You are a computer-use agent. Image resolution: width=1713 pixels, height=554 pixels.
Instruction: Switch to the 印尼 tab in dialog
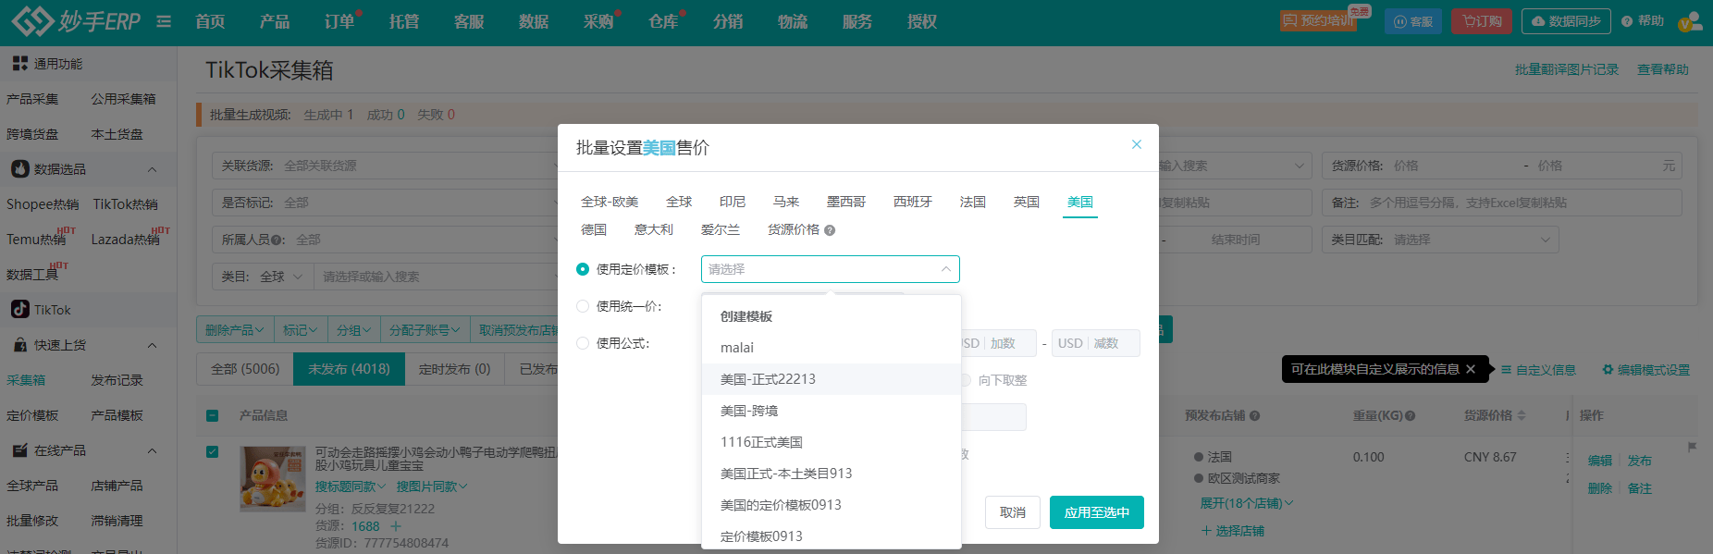(733, 202)
